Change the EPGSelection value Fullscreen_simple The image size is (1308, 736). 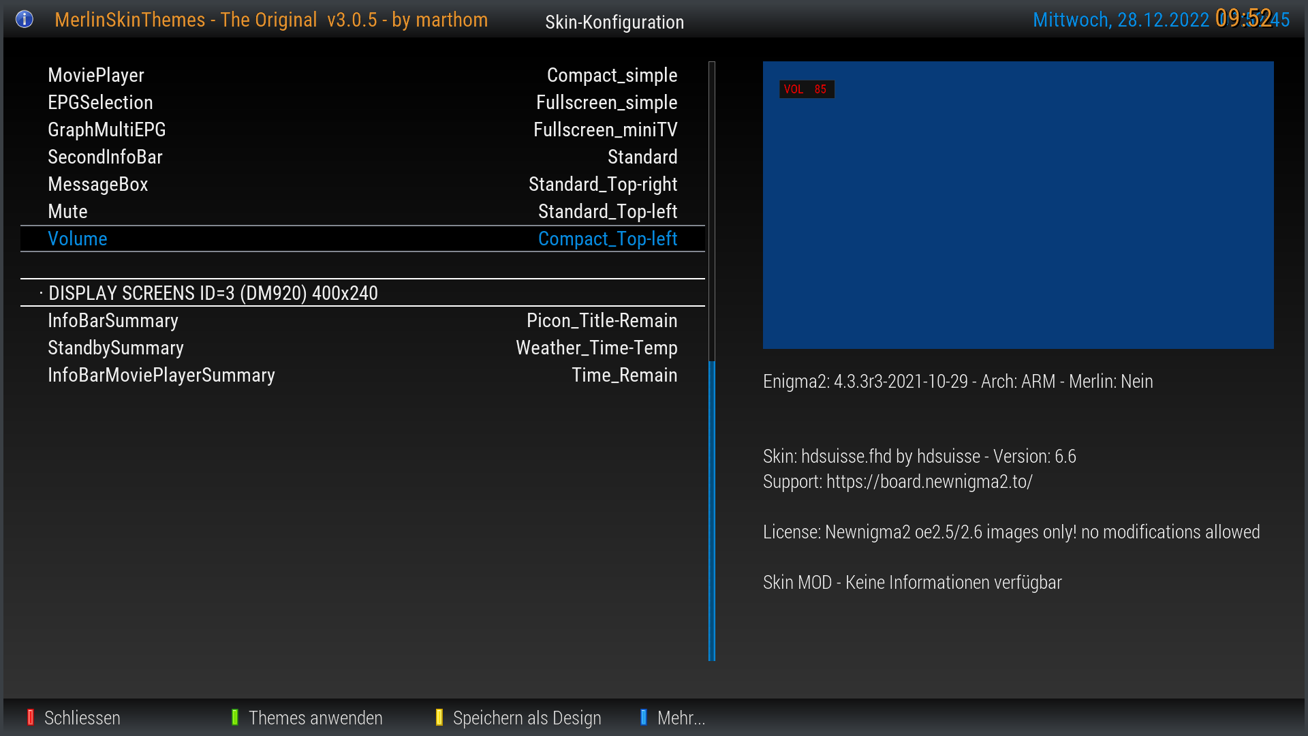coord(606,102)
